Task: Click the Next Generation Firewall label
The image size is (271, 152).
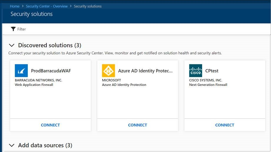Action: [x=208, y=85]
